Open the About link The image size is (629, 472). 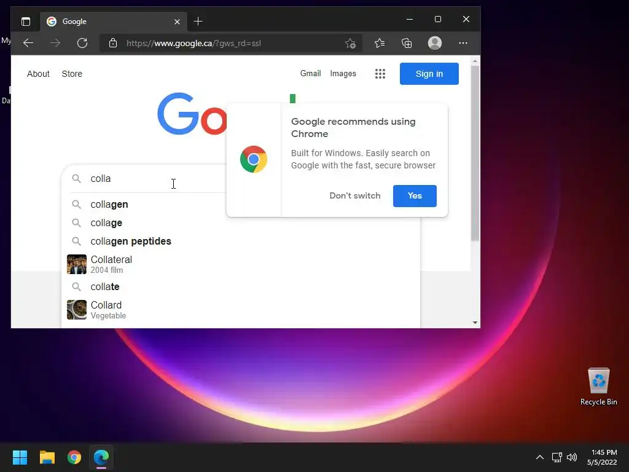[38, 74]
